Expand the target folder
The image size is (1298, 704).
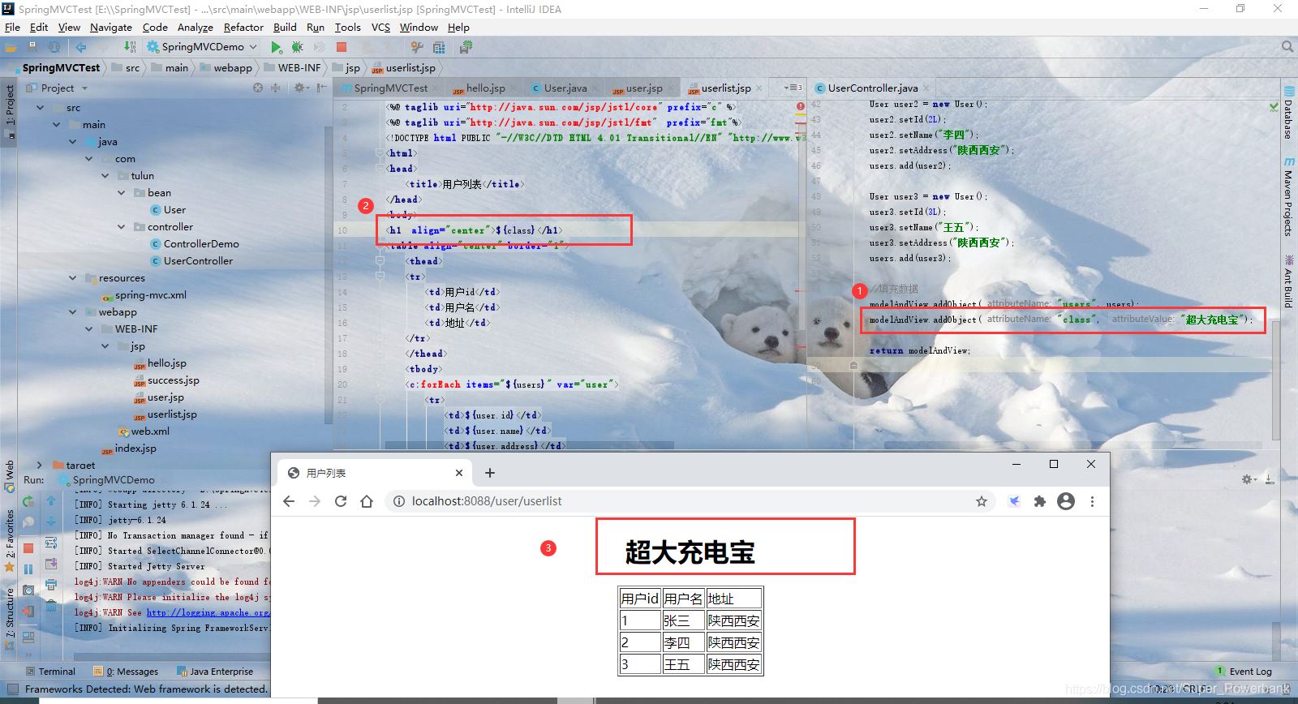pos(40,465)
